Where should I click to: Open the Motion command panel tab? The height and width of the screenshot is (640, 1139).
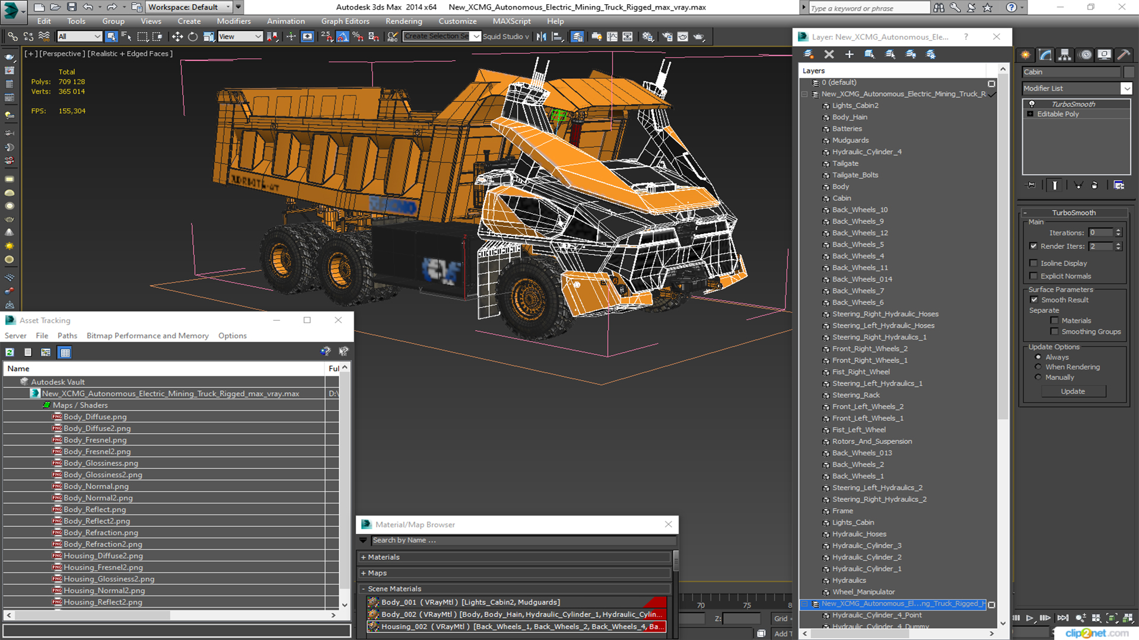pyautogui.click(x=1086, y=55)
